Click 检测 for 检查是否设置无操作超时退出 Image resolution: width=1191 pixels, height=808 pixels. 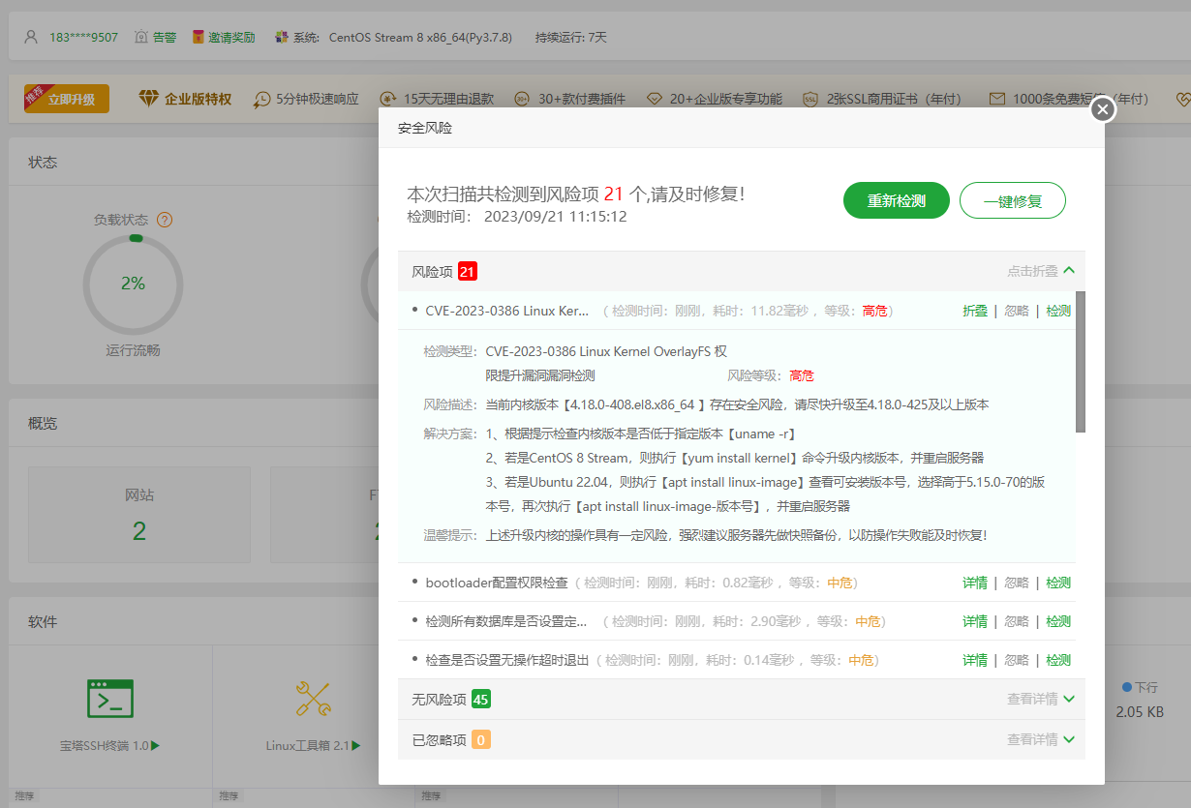tap(1058, 660)
